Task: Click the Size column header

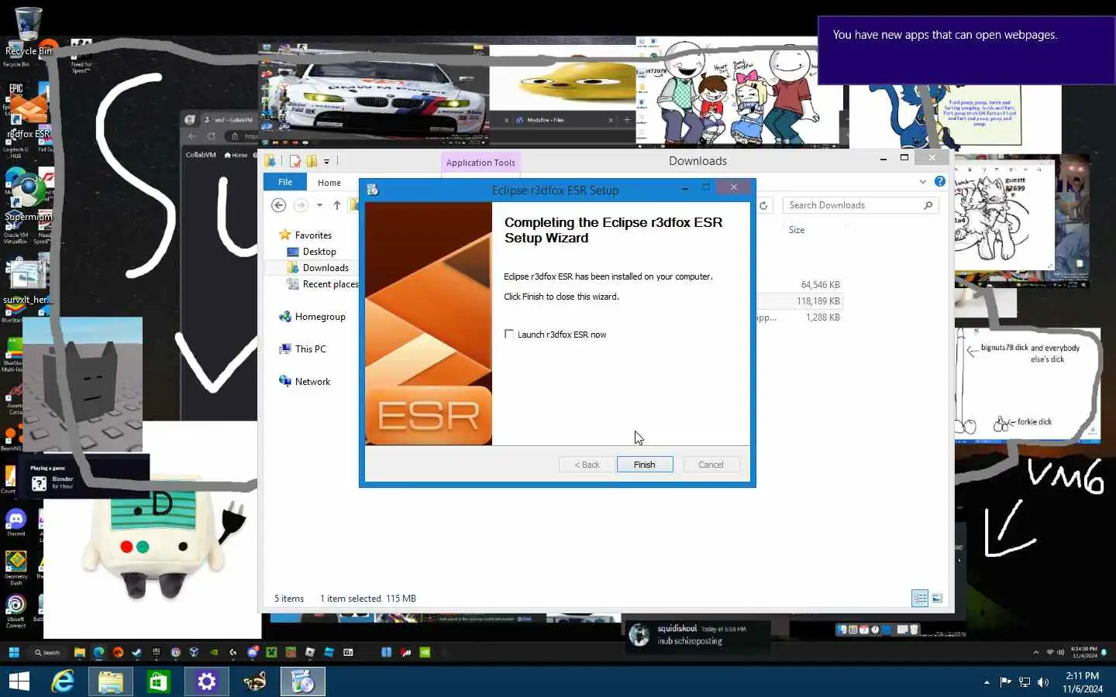Action: 797,230
